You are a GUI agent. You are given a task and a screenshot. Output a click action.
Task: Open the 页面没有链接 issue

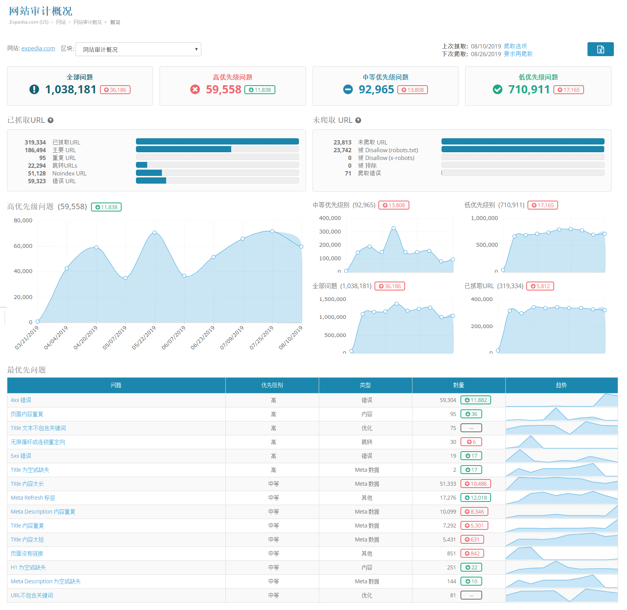[27, 553]
